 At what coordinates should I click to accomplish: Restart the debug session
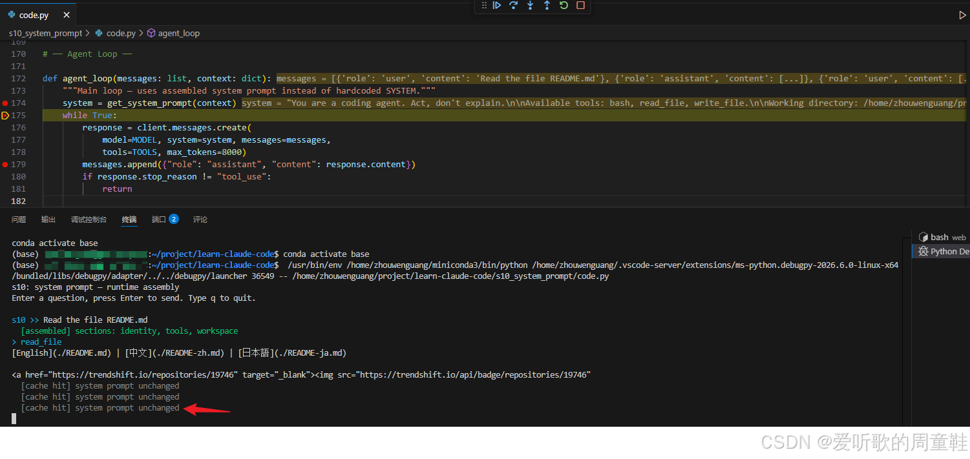click(x=564, y=5)
